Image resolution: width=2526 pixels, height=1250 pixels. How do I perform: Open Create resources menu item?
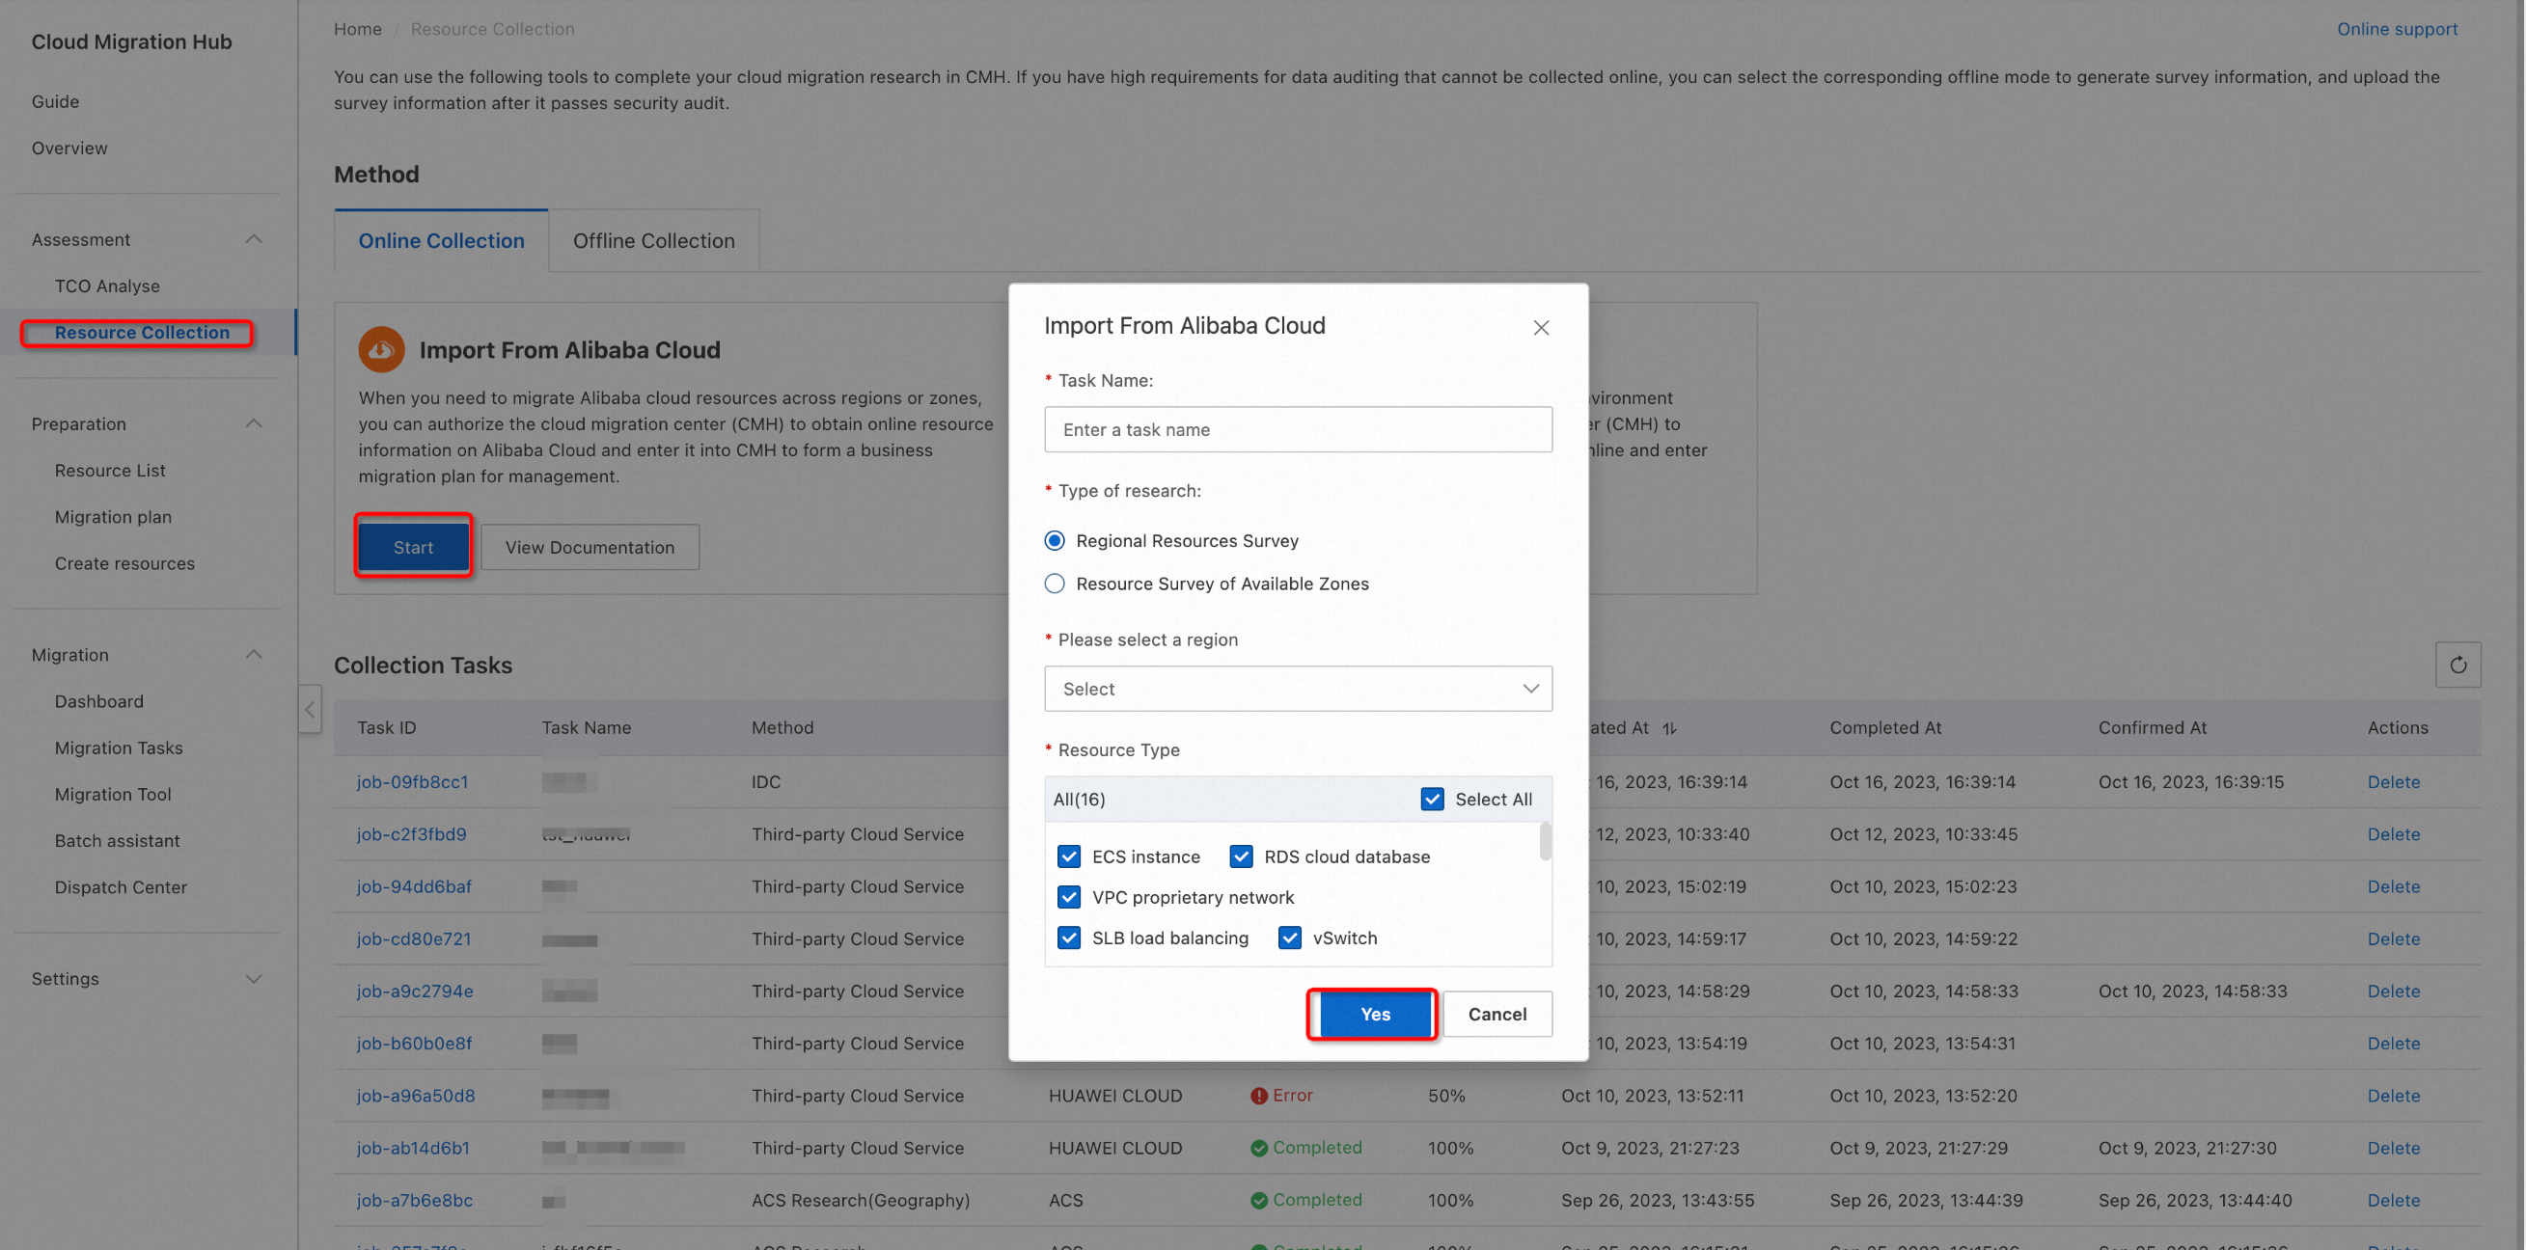tap(124, 562)
